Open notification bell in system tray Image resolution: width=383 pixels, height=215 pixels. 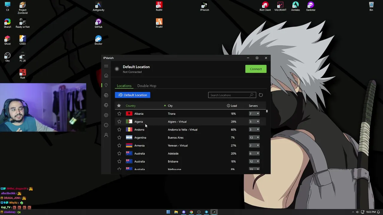[379, 212]
